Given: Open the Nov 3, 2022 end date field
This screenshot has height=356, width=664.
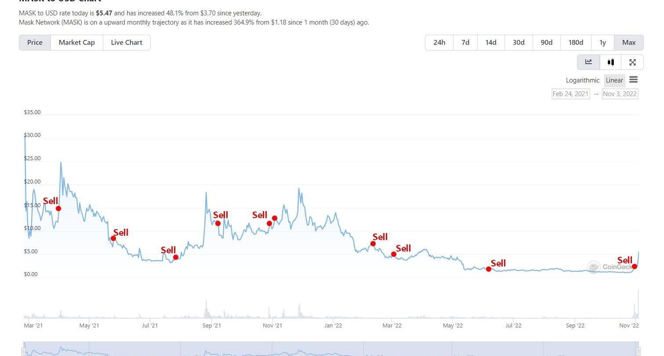Looking at the screenshot, I should pos(620,93).
